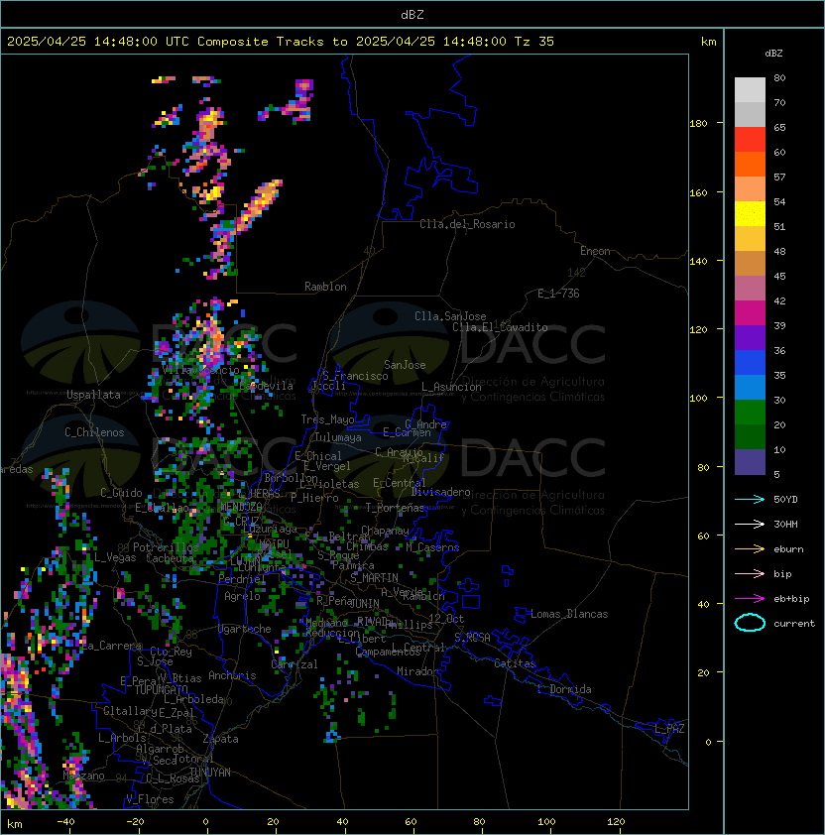Select the slate purple bottom legend swatch
Viewport: 825px width, 835px height.
750,462
